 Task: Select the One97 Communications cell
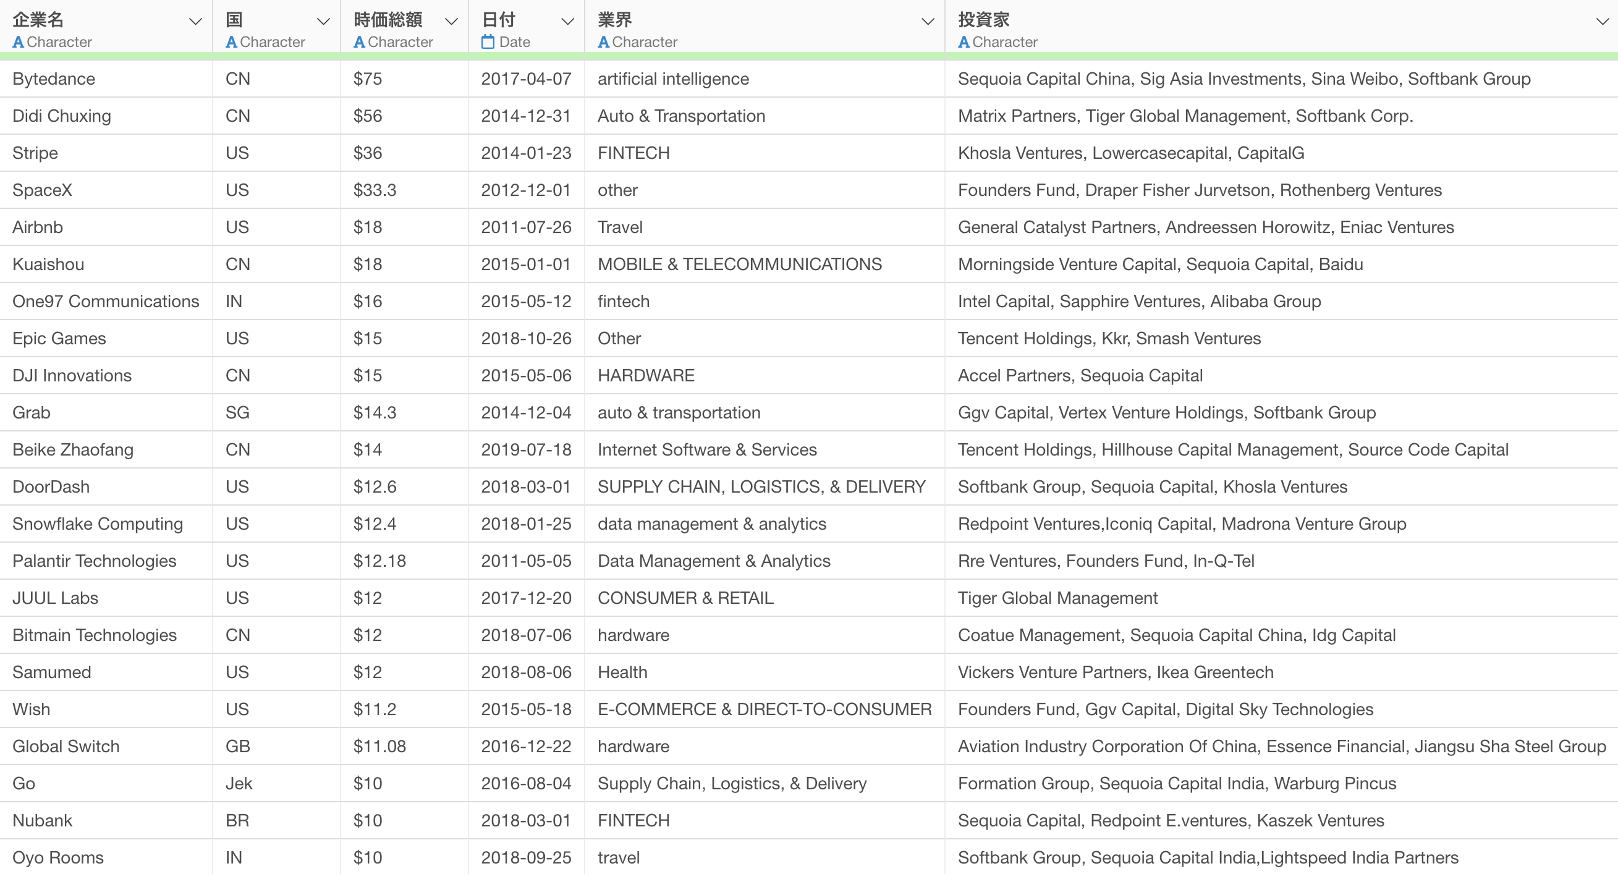(106, 301)
